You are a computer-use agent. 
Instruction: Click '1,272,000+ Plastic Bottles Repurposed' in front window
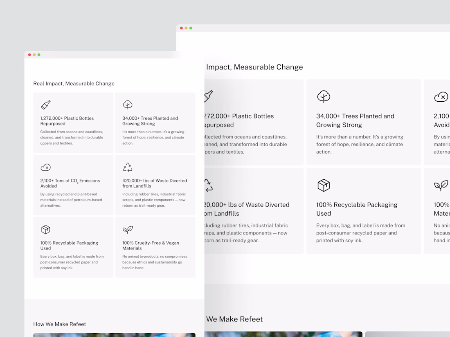point(67,121)
